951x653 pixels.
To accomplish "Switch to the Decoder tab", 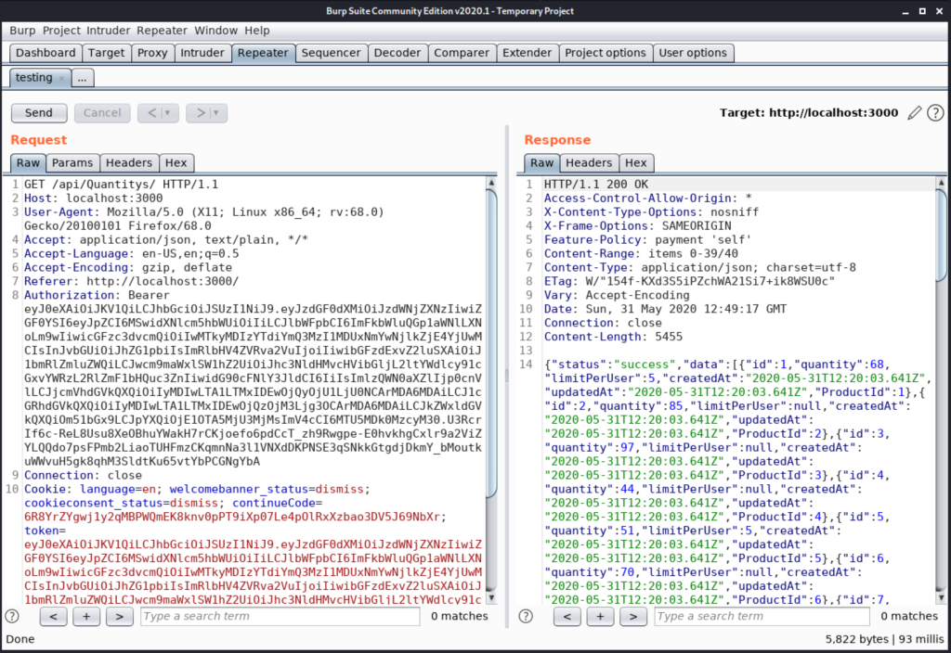I will click(397, 53).
